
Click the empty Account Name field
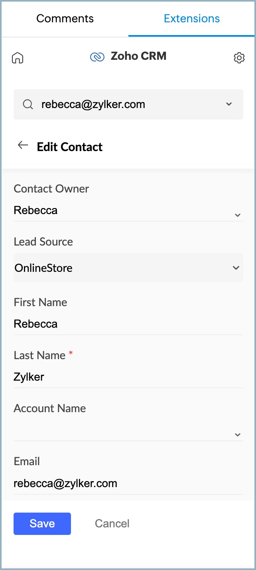[x=120, y=430]
